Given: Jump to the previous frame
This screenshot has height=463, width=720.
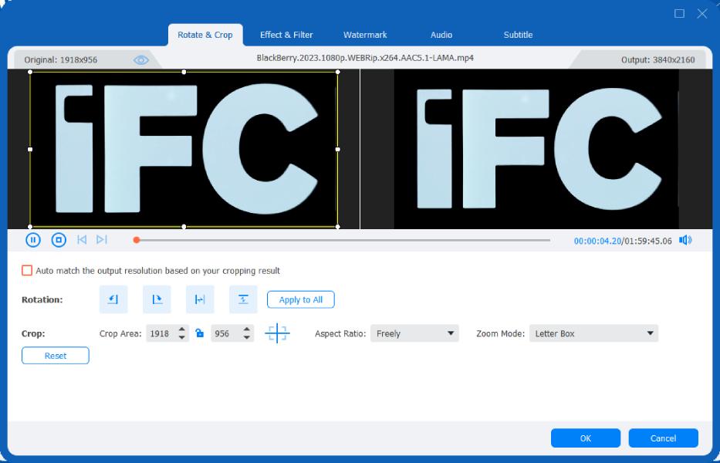Looking at the screenshot, I should pyautogui.click(x=82, y=240).
